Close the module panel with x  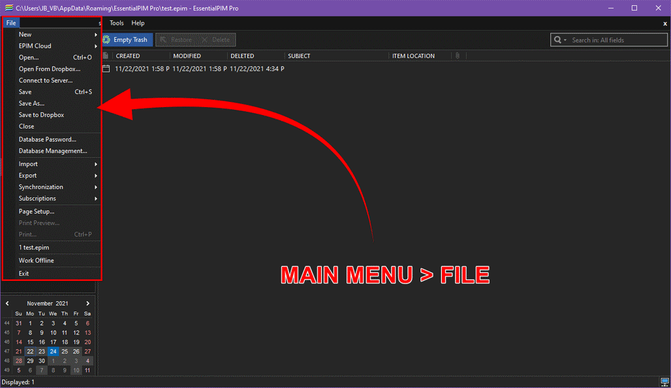click(x=665, y=24)
